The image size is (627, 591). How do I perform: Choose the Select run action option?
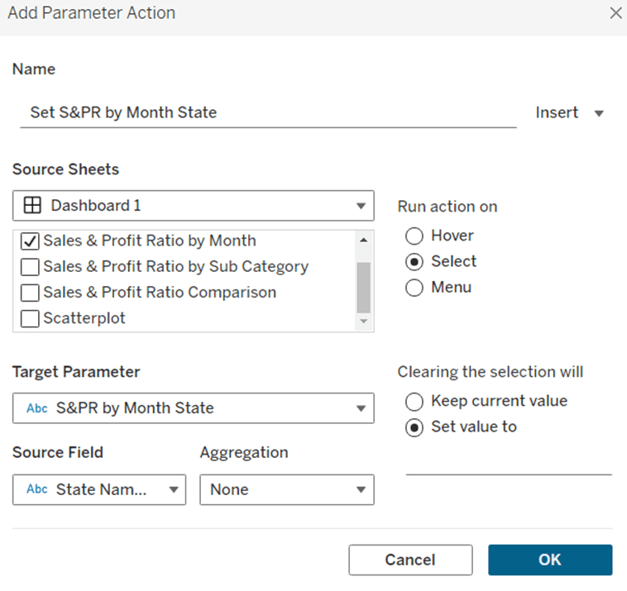tap(414, 261)
